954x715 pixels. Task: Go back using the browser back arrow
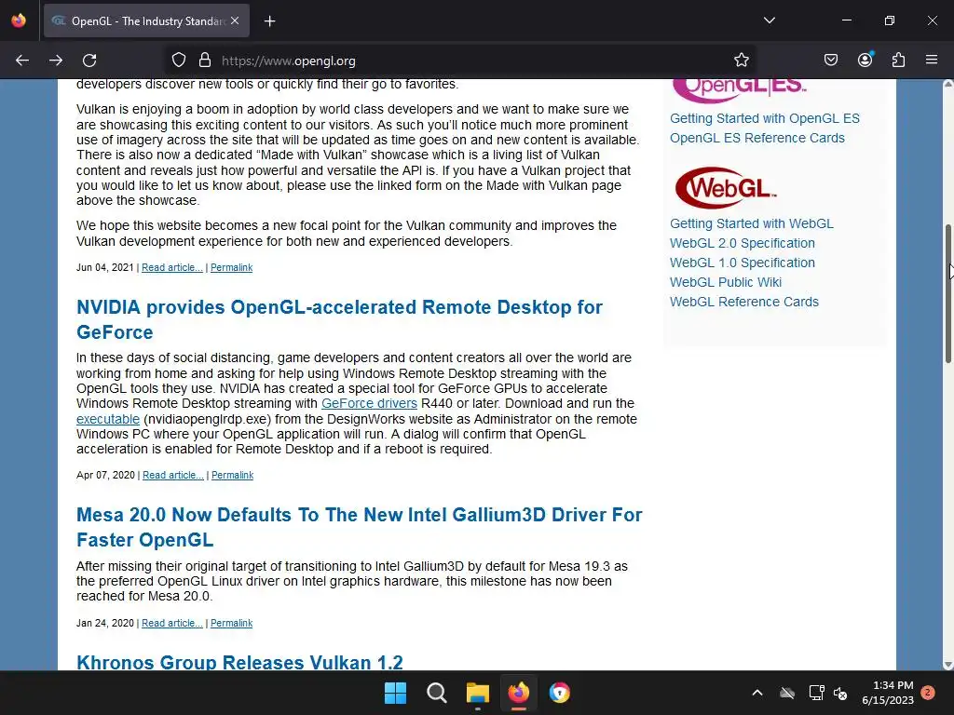[x=22, y=61]
